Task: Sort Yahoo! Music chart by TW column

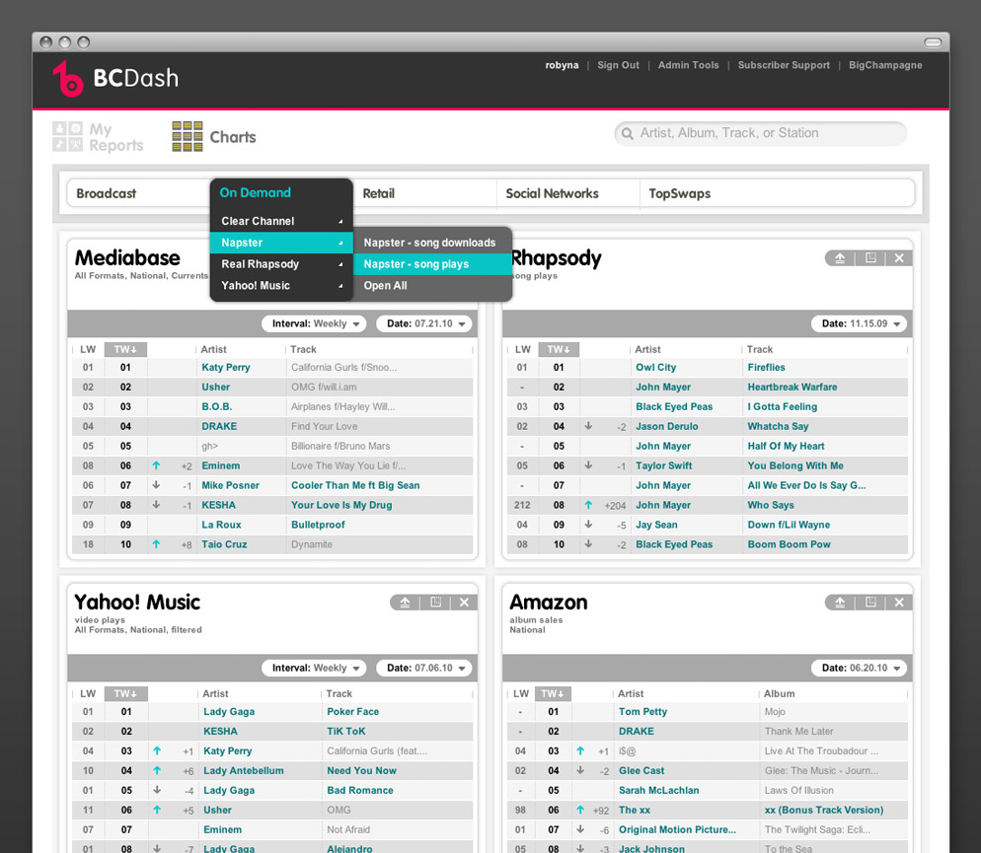Action: (x=125, y=693)
